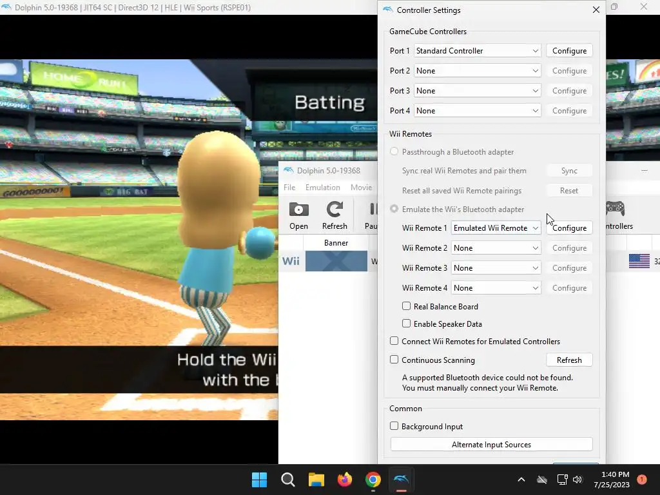Toggle the Background Input checkbox

pos(394,426)
